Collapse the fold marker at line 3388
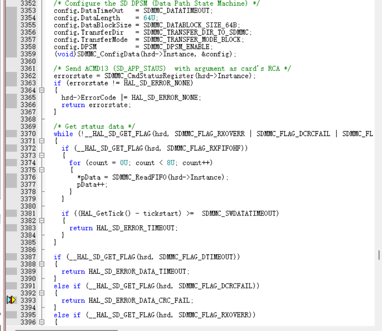The image size is (382, 331). click(x=42, y=264)
